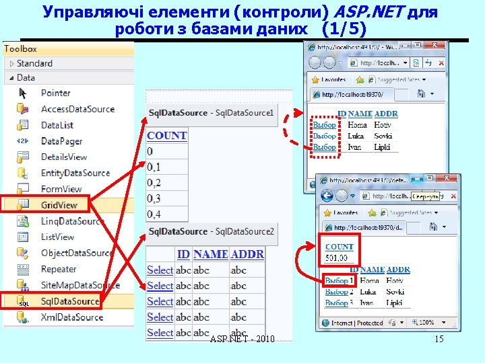This screenshot has width=485, height=363.
Task: Click the third Select link in designer
Action: click(x=160, y=302)
